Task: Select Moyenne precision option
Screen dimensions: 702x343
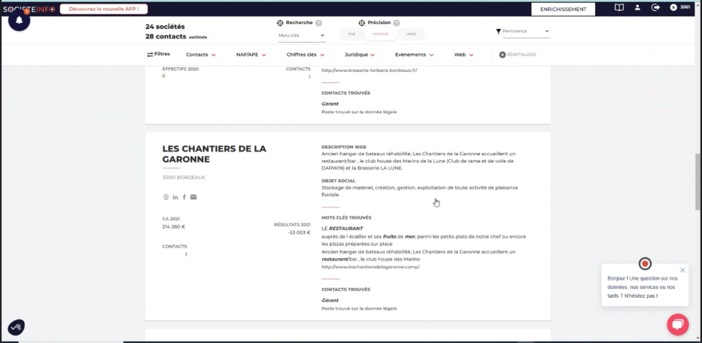Action: pos(381,34)
